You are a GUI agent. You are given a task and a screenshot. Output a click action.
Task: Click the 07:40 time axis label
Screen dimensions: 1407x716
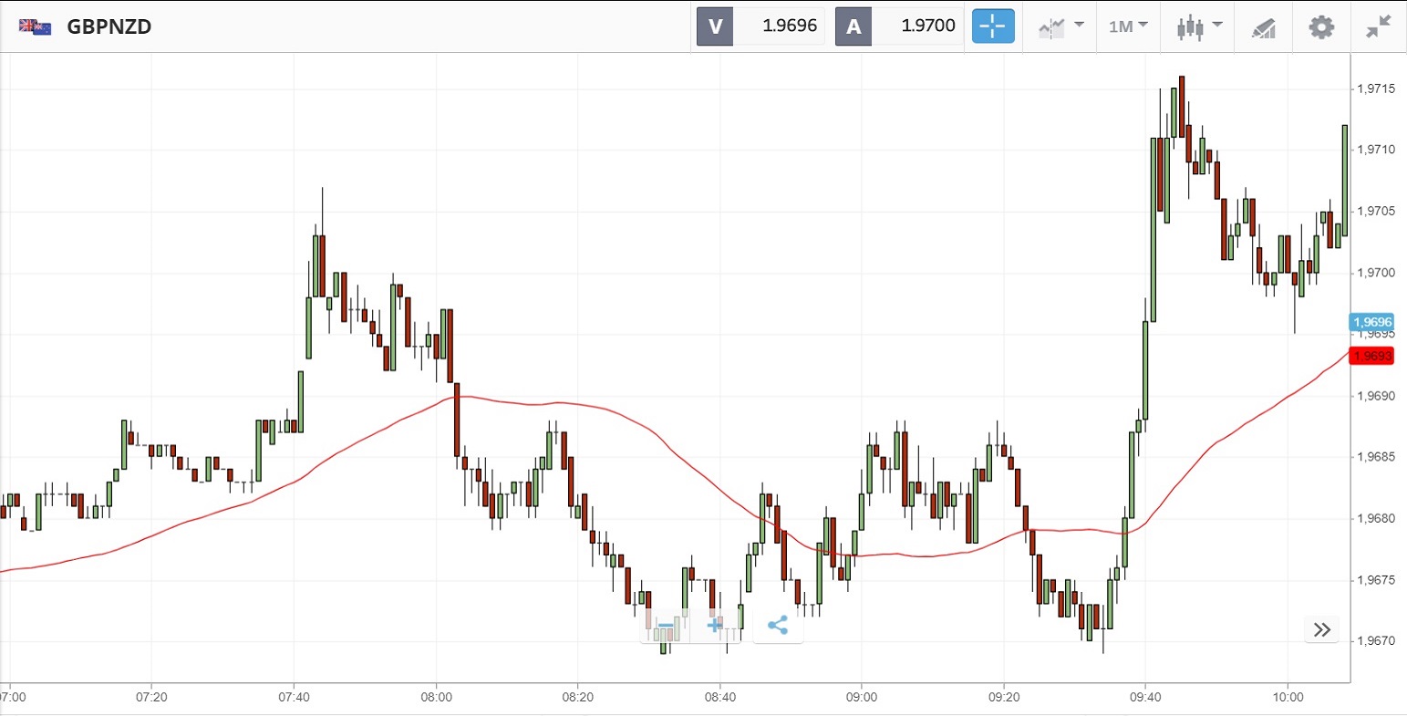pyautogui.click(x=294, y=698)
